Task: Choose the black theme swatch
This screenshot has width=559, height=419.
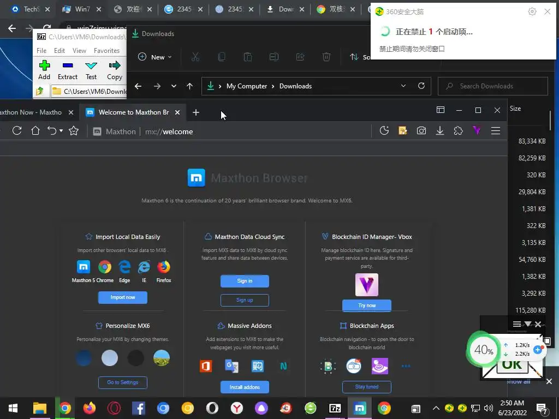Action: (135, 358)
